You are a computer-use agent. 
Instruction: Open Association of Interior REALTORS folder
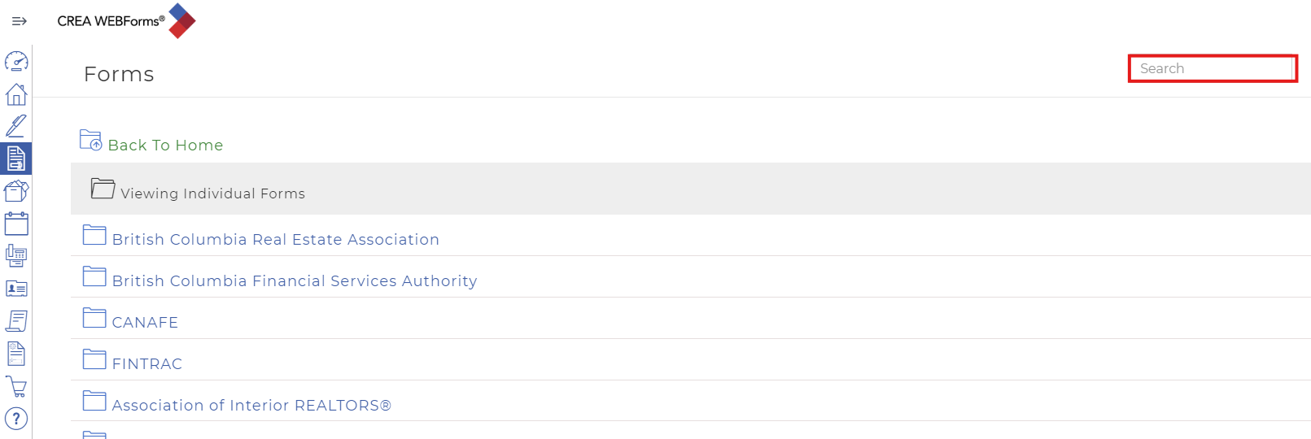click(x=251, y=406)
